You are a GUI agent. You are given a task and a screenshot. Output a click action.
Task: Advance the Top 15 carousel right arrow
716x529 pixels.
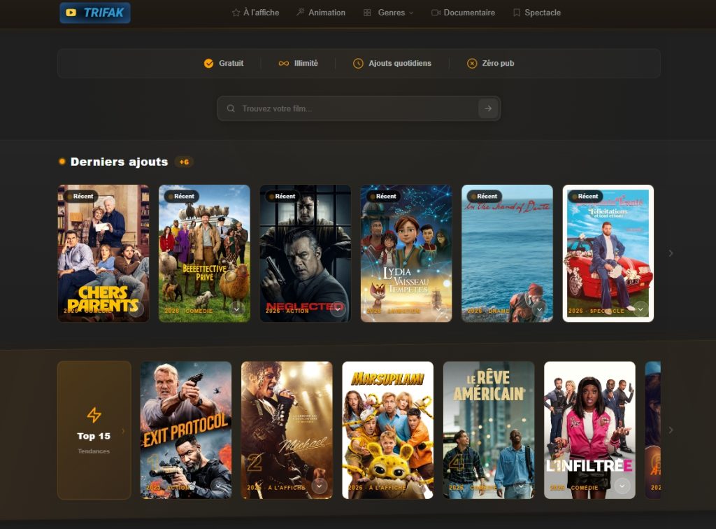coord(671,430)
